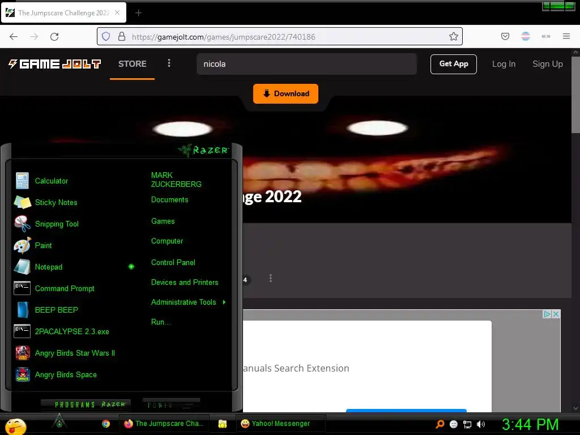Expand Administrative Tools submenu arrow
This screenshot has width=580, height=435.
point(224,302)
